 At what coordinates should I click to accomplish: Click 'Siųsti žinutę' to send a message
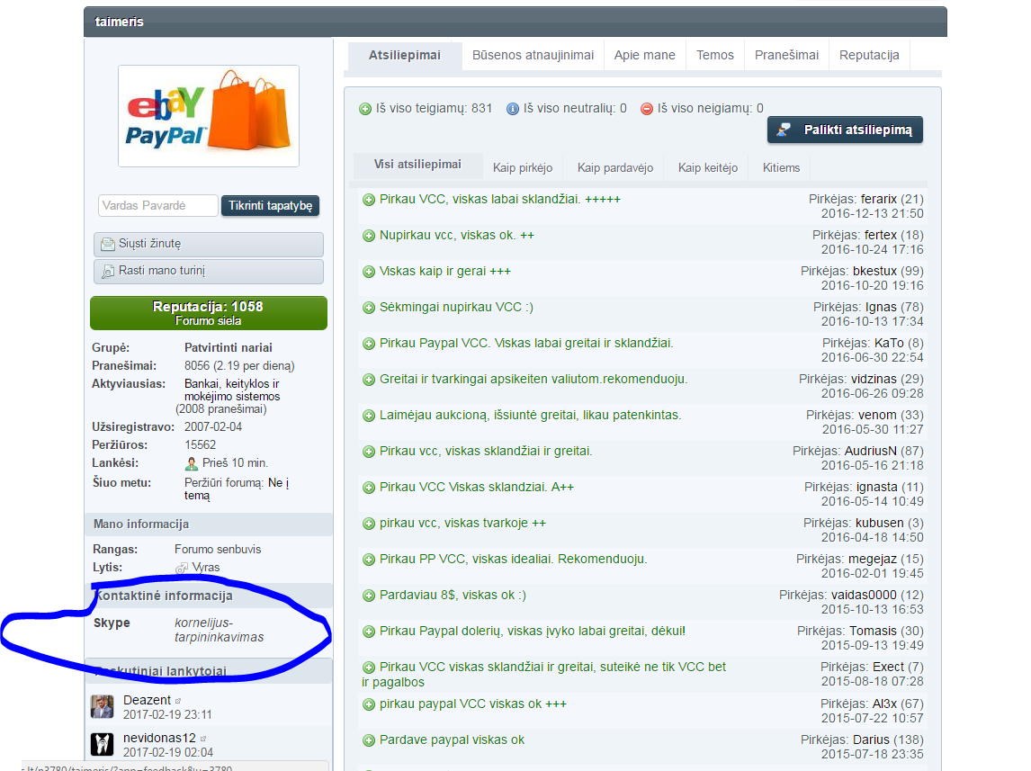click(209, 244)
